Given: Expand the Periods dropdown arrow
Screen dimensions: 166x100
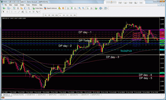Looking at the screenshot, I should click(x=103, y=8).
